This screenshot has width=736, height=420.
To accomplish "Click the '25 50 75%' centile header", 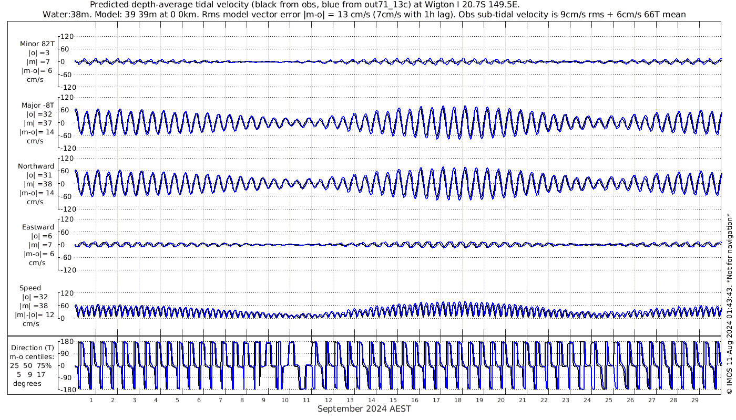I will pyautogui.click(x=30, y=365).
